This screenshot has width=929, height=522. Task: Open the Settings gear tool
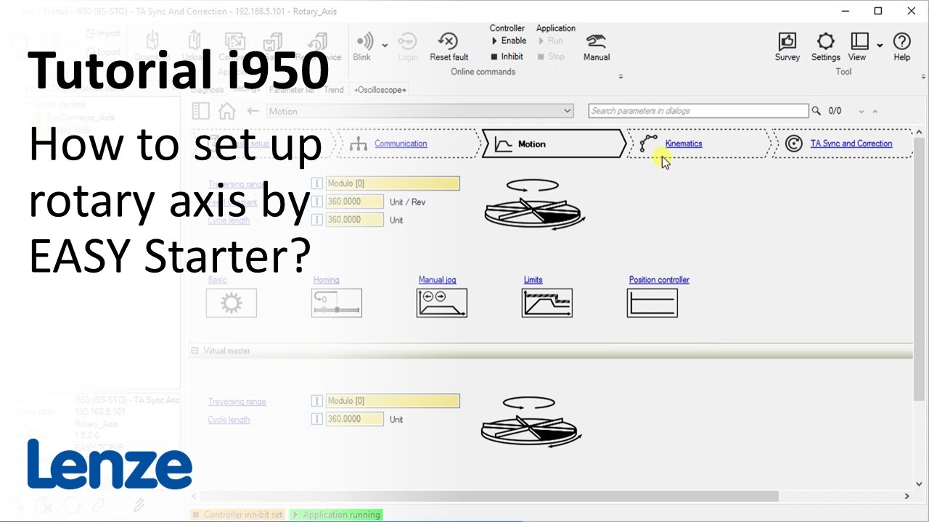[825, 41]
